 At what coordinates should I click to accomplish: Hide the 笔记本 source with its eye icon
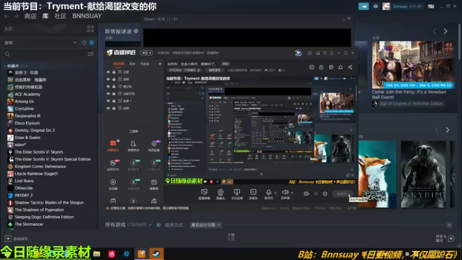[x=108, y=86]
